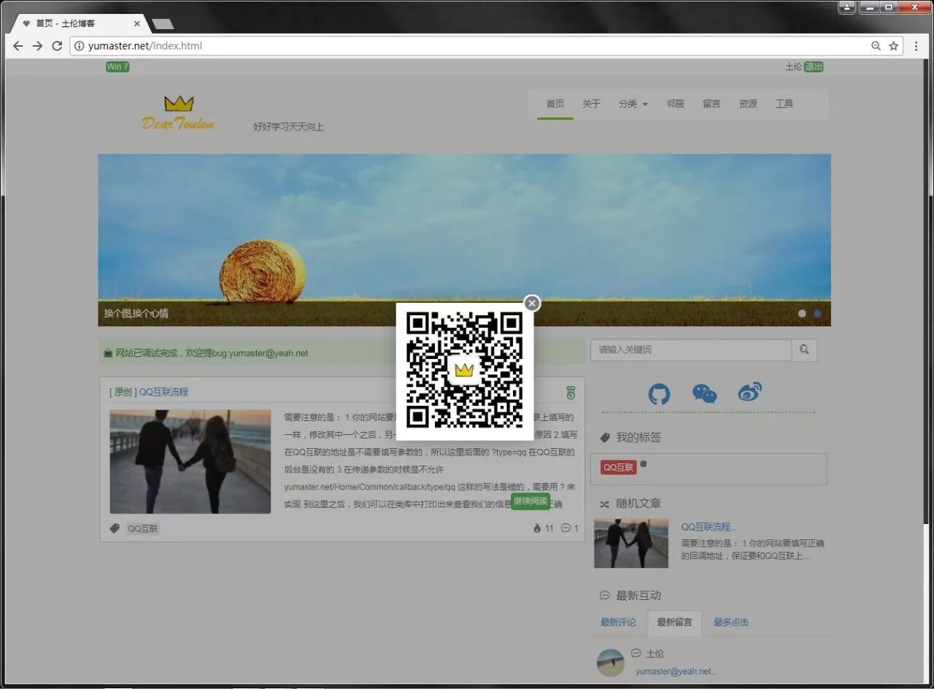Click the yumaster@yeah.net... comment text
Image resolution: width=934 pixels, height=689 pixels.
pos(676,671)
